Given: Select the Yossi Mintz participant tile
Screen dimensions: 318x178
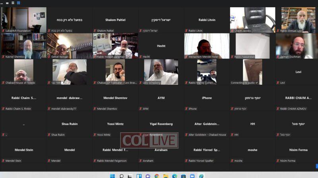Looking at the screenshot, I should pos(115,124).
